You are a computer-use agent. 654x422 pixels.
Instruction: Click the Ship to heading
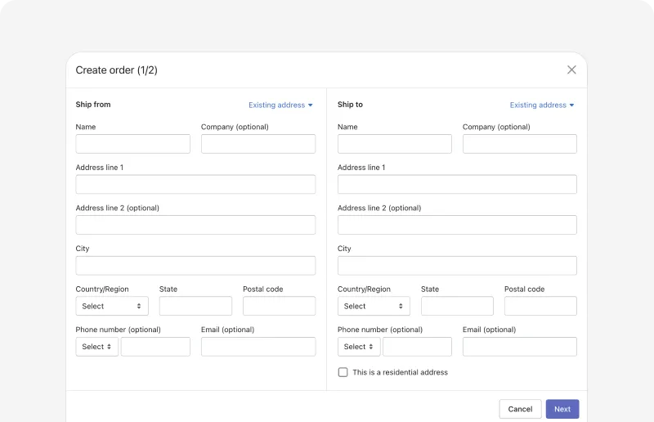tap(350, 105)
